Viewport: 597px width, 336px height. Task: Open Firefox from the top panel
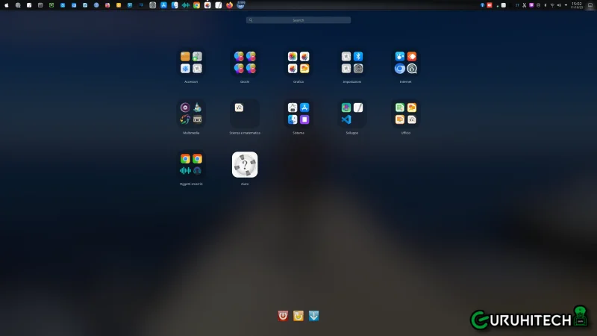tap(229, 5)
